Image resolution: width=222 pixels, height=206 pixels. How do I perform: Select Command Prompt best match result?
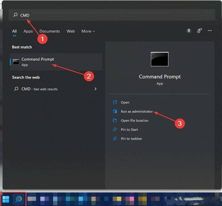pyautogui.click(x=56, y=62)
